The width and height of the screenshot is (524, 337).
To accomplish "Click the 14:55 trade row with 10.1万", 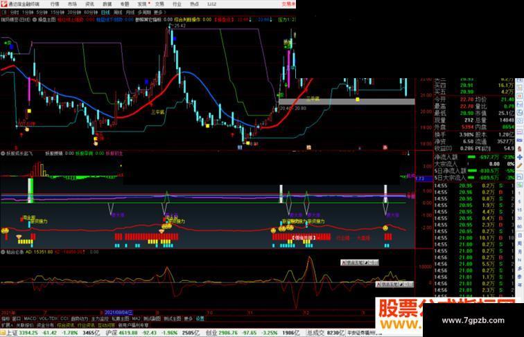I will click(474, 238).
